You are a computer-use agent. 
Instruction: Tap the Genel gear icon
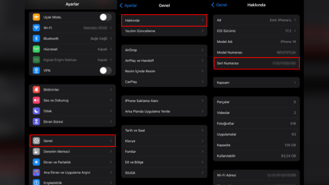36,141
